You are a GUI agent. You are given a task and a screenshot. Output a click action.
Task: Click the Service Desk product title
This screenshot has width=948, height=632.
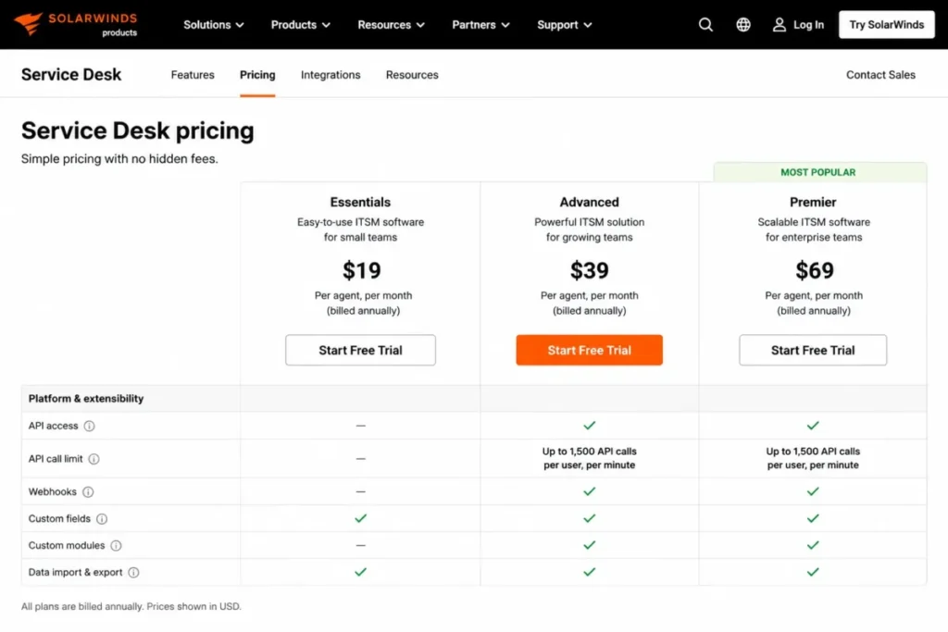coord(71,74)
